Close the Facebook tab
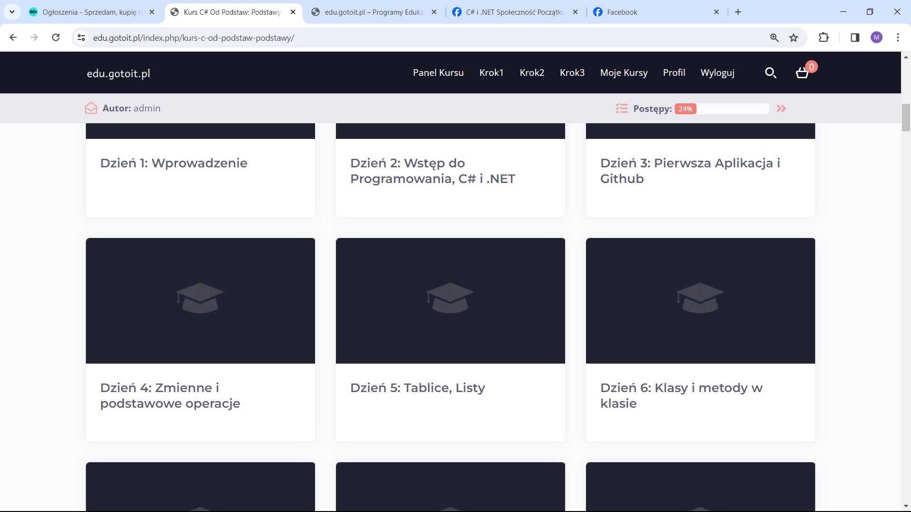911x512 pixels. (x=716, y=12)
